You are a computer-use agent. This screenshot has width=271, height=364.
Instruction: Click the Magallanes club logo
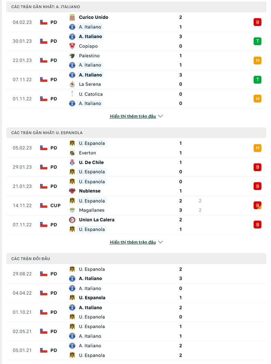72,210
